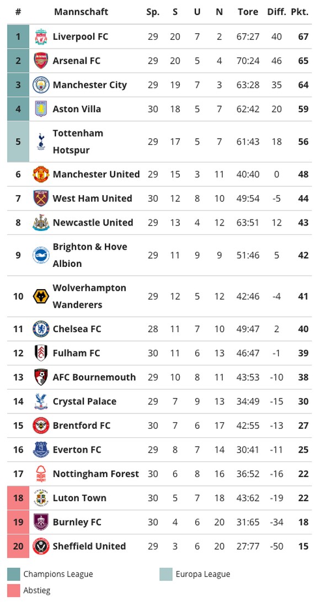The height and width of the screenshot is (603, 321).
Task: Select the Manchester City badge icon
Action: point(41,85)
